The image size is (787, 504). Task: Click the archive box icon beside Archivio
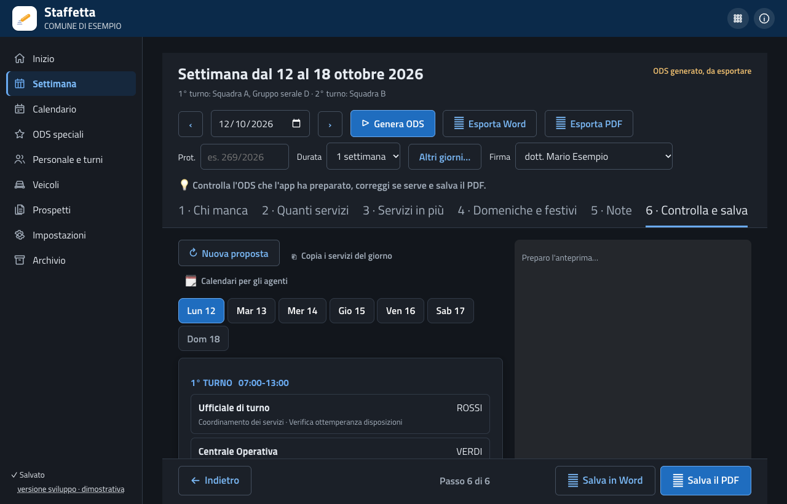20,260
